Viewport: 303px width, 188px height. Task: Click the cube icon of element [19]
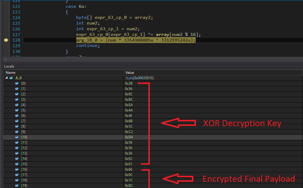point(17,186)
